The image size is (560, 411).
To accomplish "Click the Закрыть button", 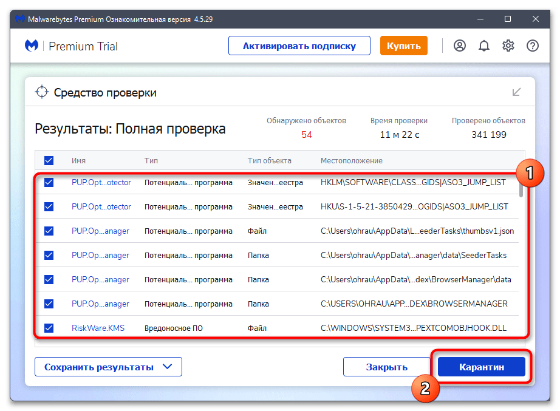I will (387, 367).
